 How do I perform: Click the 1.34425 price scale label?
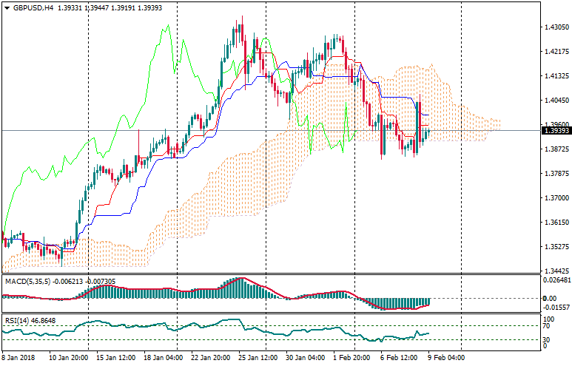[x=555, y=271]
